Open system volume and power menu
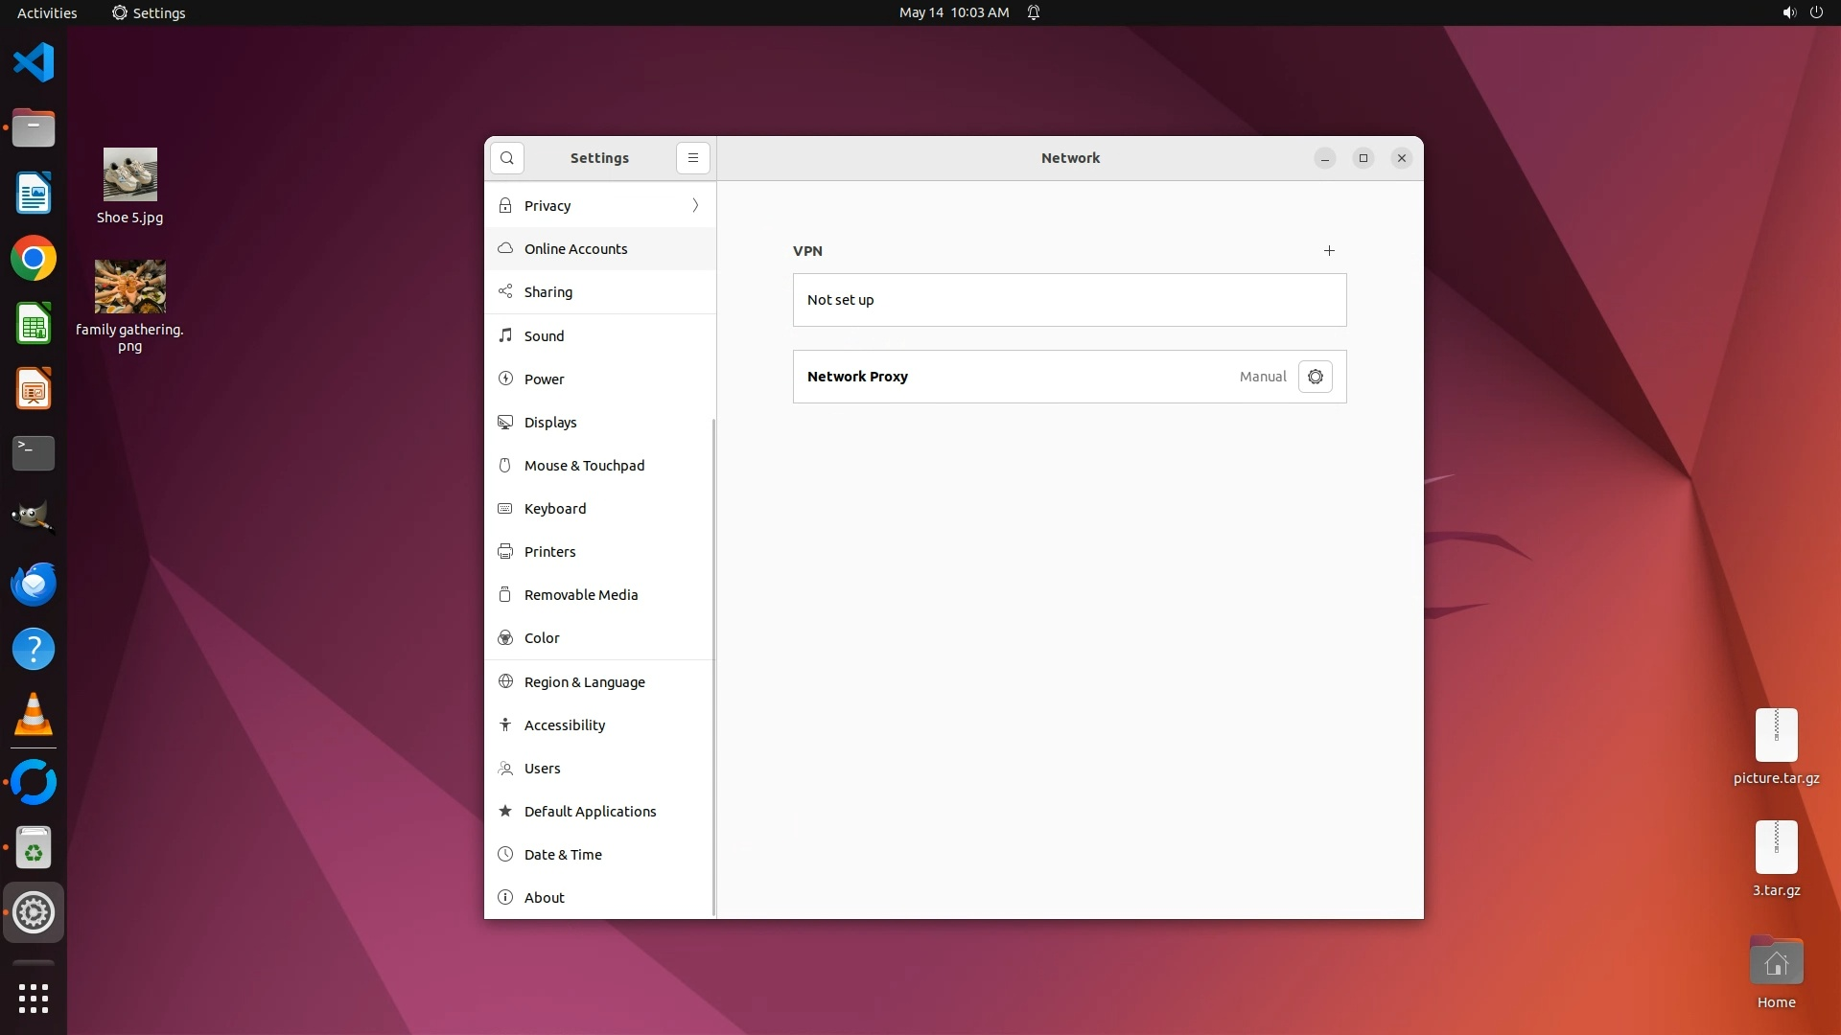This screenshot has width=1841, height=1035. [x=1802, y=12]
